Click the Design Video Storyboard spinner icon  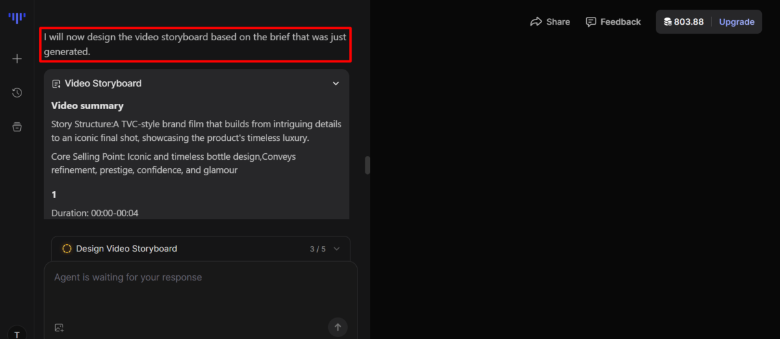[x=66, y=249]
